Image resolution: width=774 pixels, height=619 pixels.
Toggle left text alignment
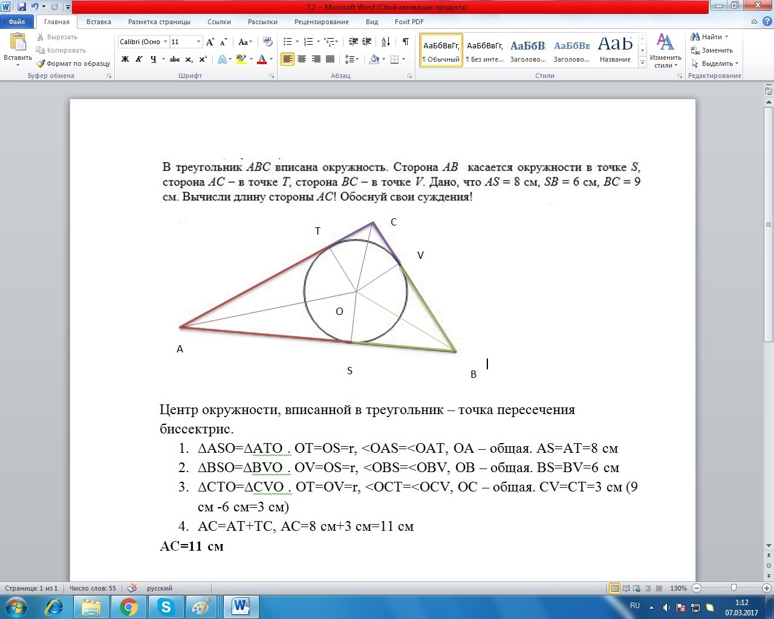tap(287, 59)
